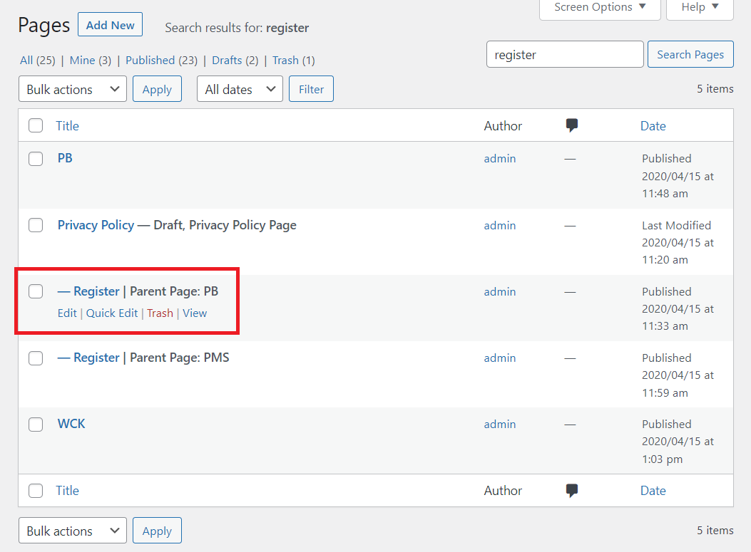
Task: Click the search field containing register
Action: click(564, 54)
